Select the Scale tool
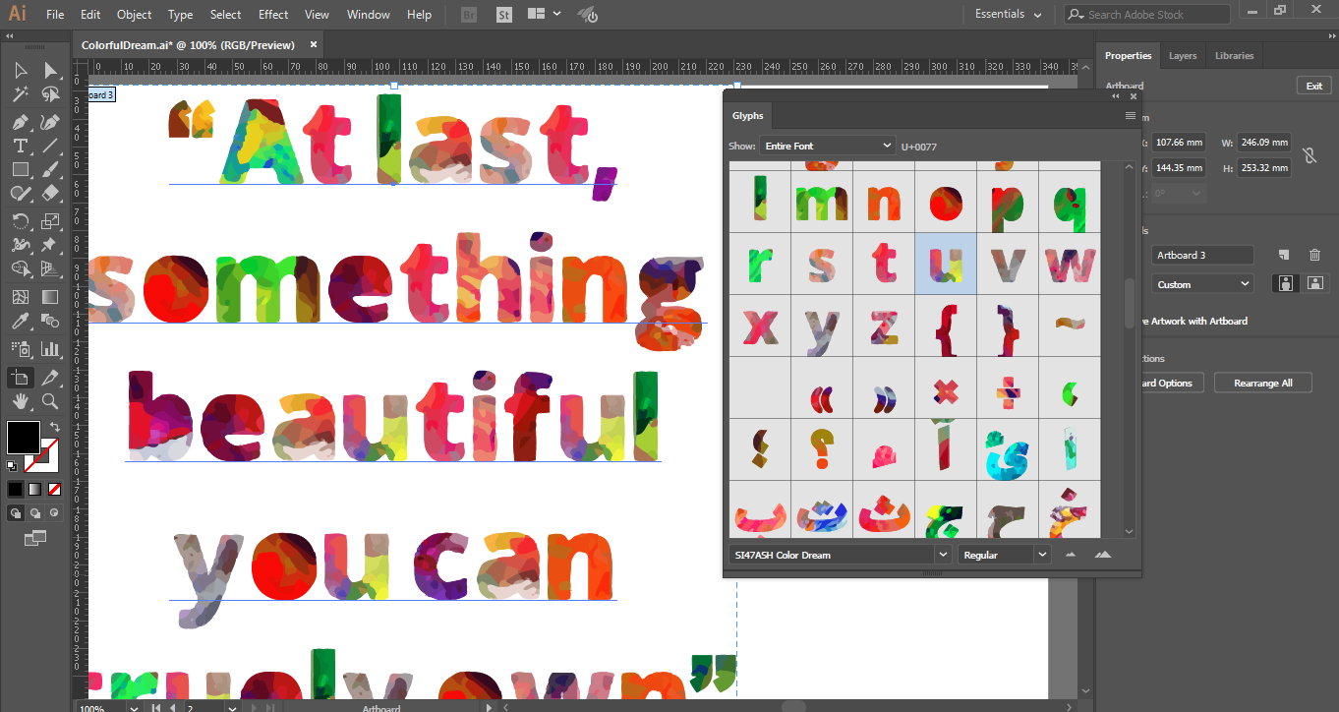 click(x=50, y=220)
